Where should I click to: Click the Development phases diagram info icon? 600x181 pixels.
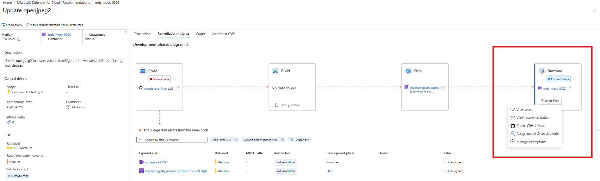click(188, 45)
